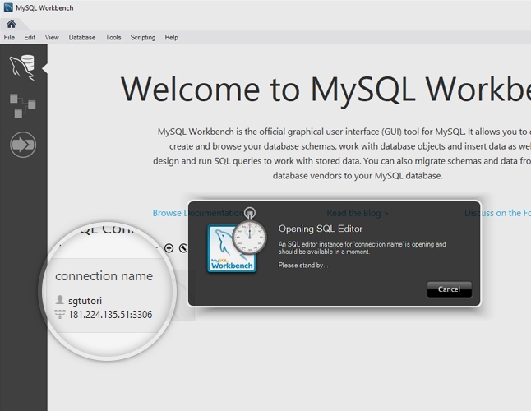Click the Read the Blog link
Screen dimensions: 531x411
(x=358, y=213)
